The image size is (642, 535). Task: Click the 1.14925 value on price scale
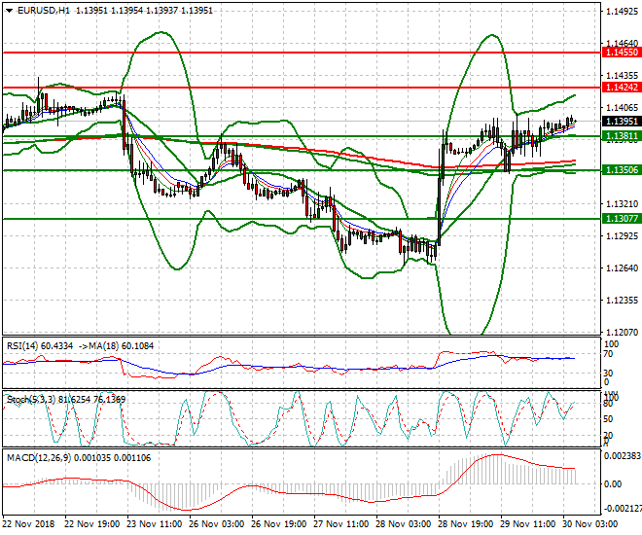click(619, 12)
